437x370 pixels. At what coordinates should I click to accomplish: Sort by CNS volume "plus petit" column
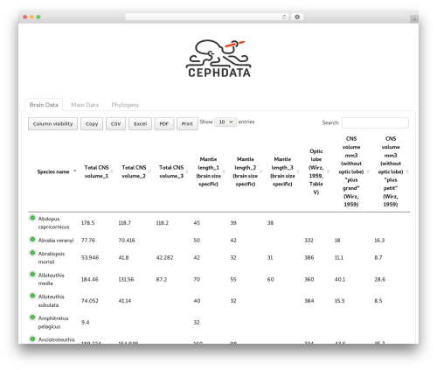tap(391, 171)
